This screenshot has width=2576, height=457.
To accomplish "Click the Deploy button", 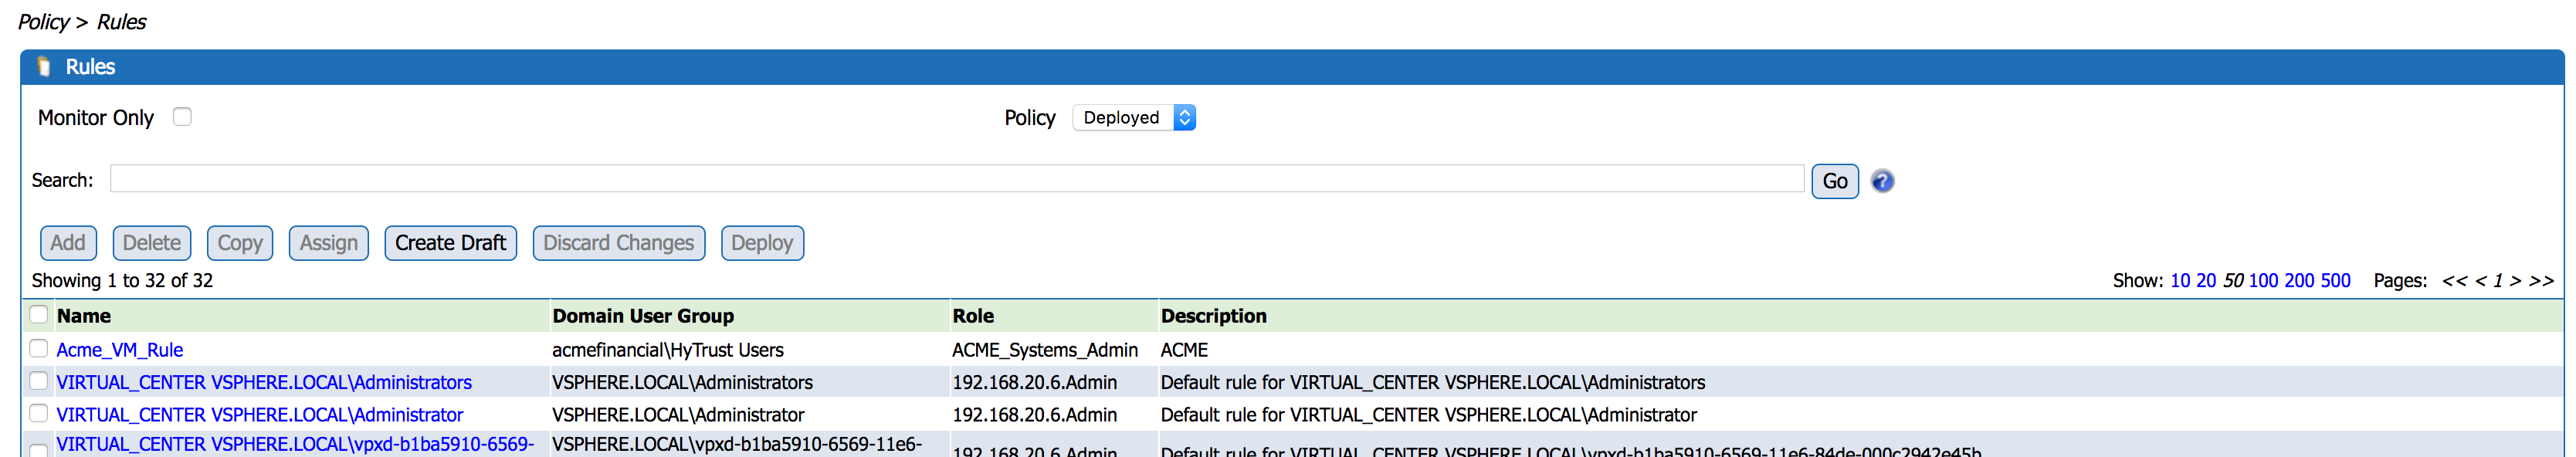I will [x=761, y=243].
